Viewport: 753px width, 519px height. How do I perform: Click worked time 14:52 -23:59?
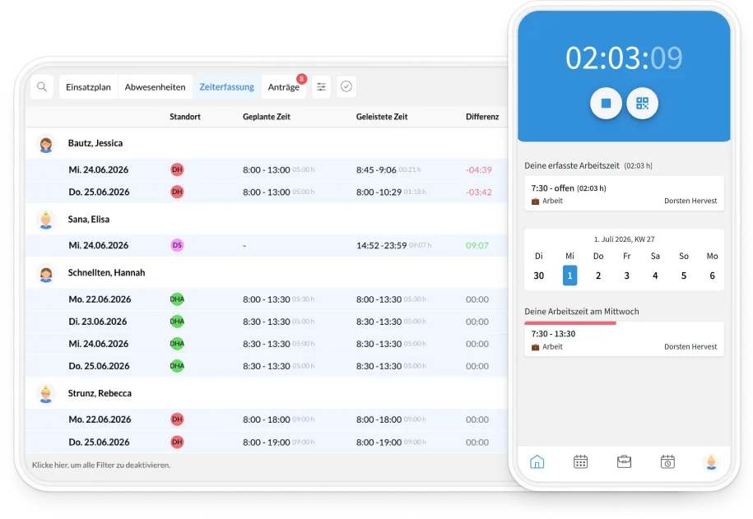pyautogui.click(x=381, y=245)
